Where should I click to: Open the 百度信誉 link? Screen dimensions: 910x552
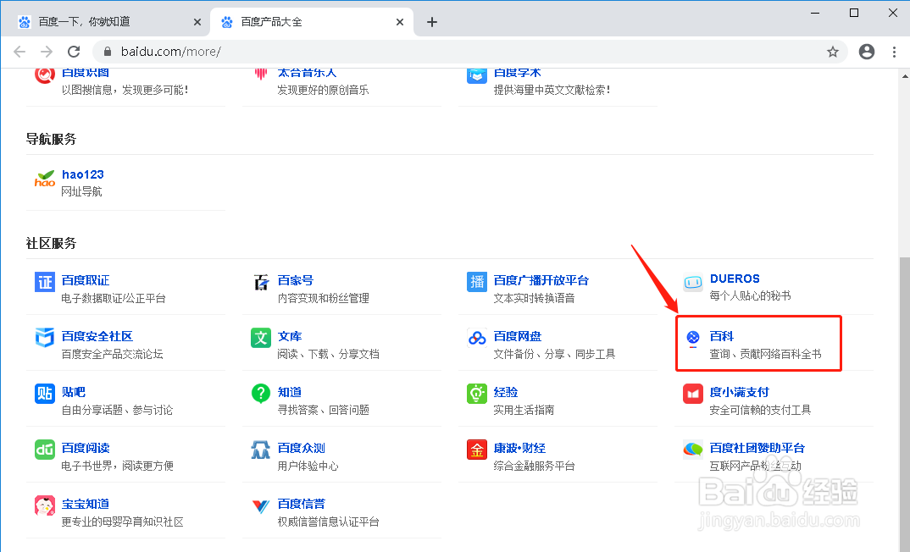(x=301, y=504)
